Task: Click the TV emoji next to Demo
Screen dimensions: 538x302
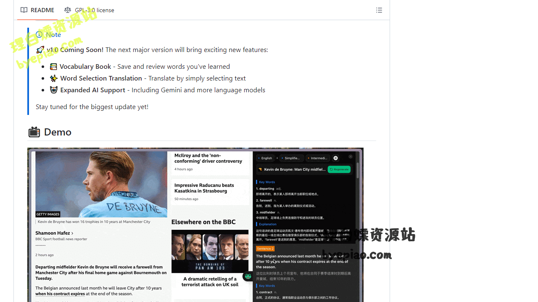Action: tap(34, 132)
